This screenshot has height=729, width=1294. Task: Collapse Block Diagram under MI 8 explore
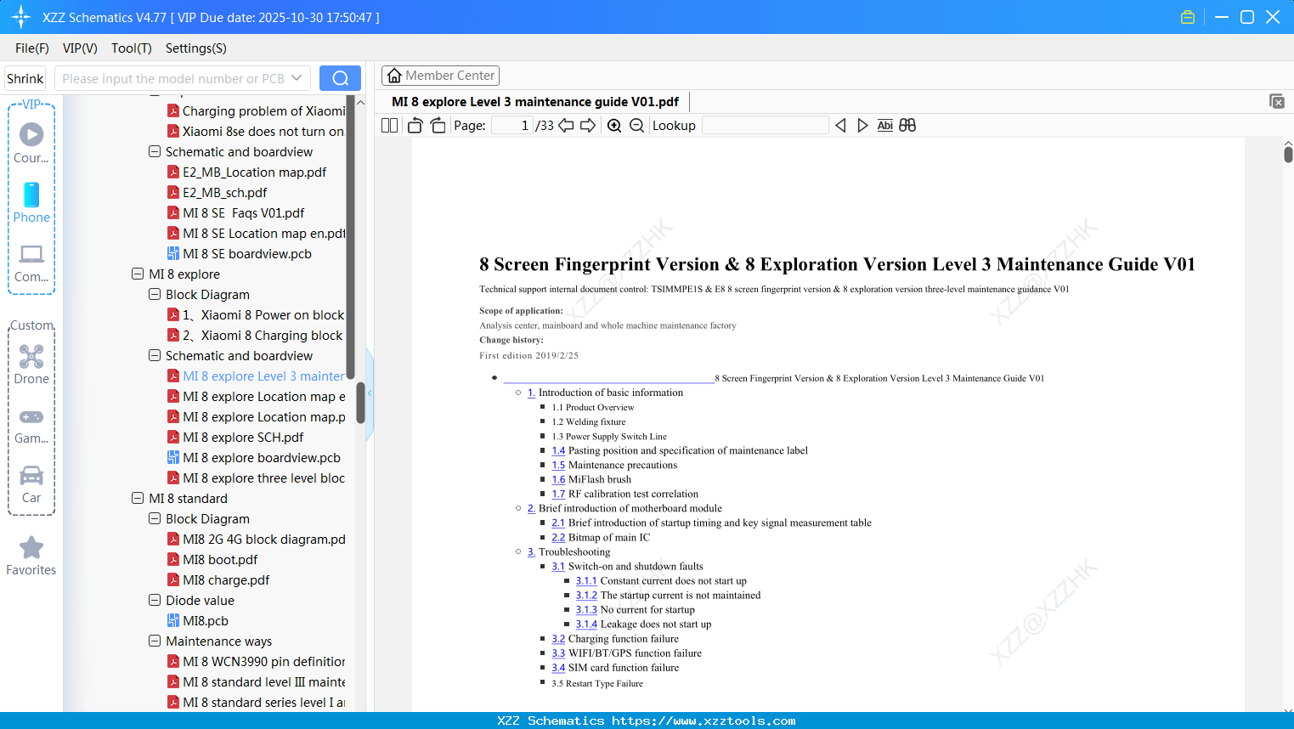tap(155, 295)
